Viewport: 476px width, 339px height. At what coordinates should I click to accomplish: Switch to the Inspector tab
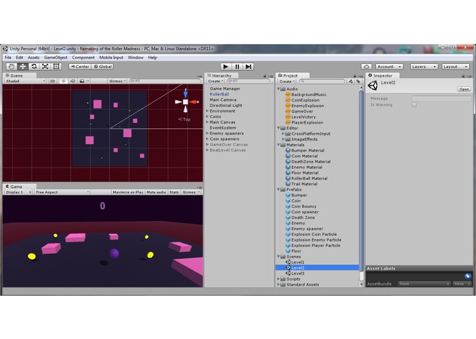click(x=382, y=75)
